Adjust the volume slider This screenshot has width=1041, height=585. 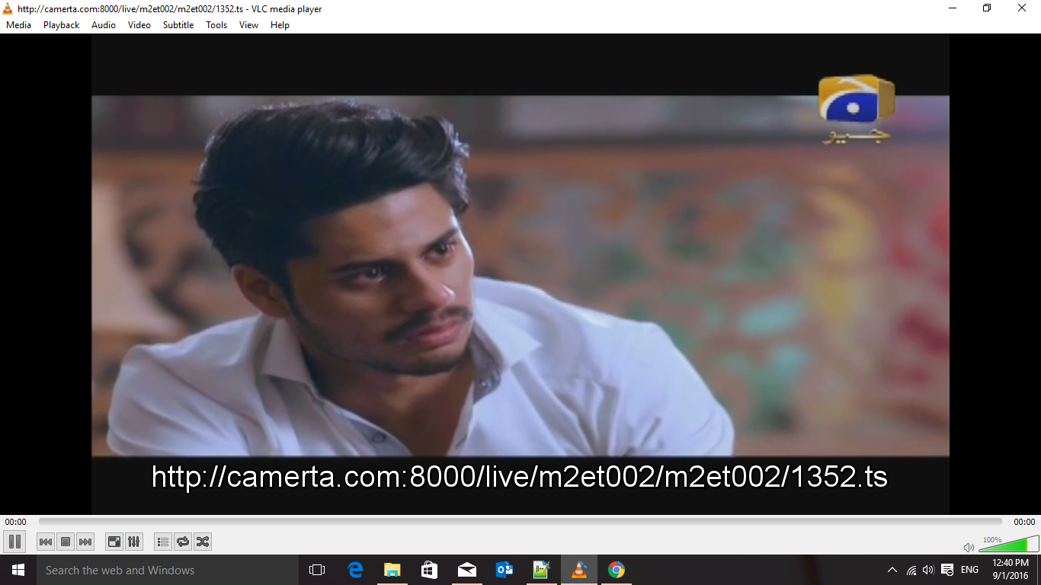[x=1008, y=543]
